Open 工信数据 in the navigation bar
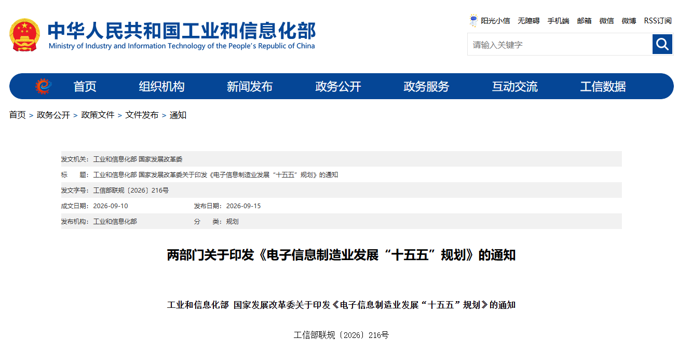 coord(603,87)
